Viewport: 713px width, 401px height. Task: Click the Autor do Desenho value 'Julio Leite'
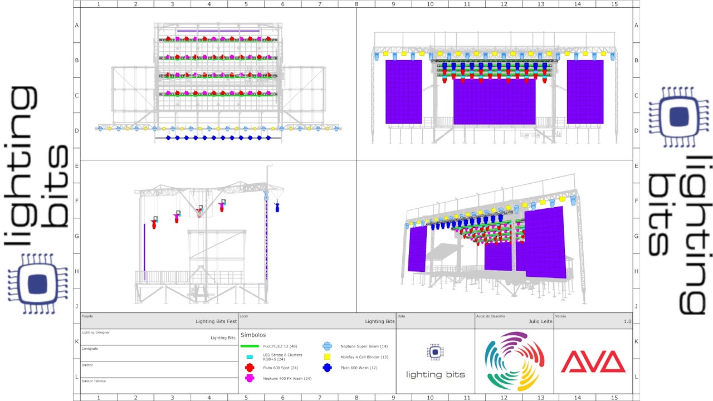click(540, 321)
